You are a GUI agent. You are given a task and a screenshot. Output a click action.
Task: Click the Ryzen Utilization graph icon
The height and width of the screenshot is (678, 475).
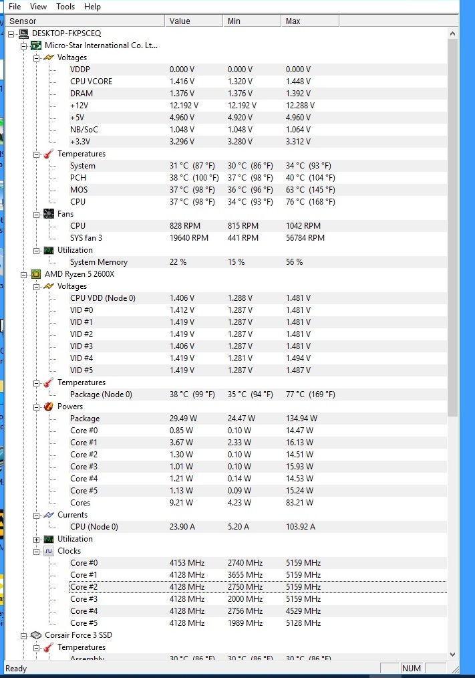click(x=49, y=539)
